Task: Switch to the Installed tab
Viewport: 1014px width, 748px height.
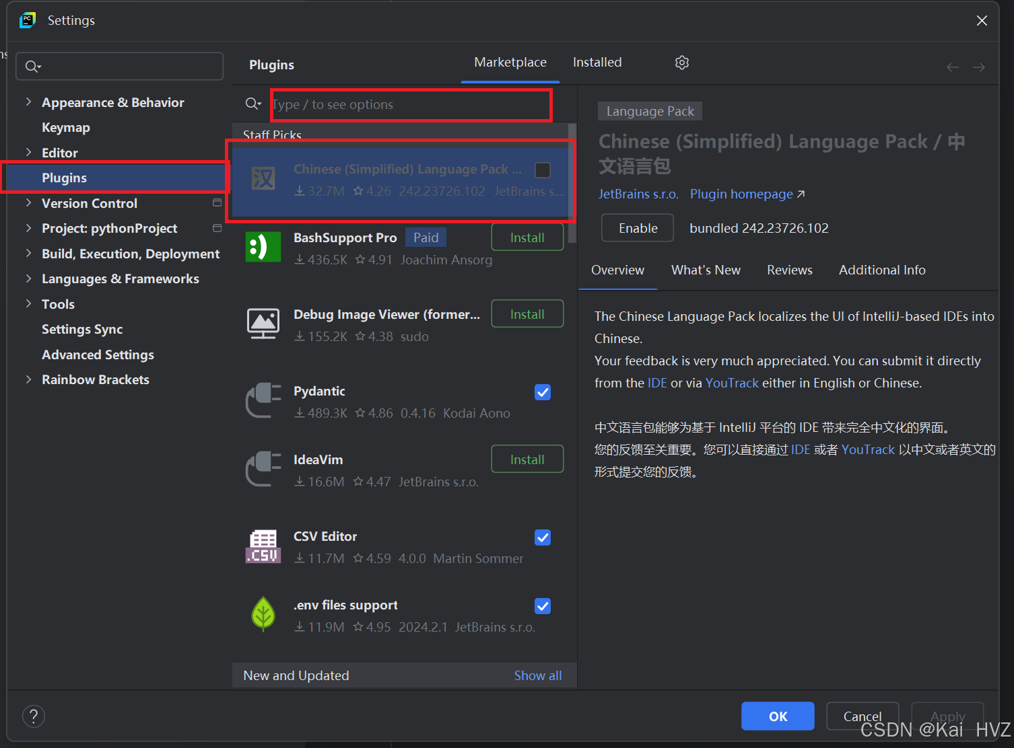Action: [x=597, y=63]
